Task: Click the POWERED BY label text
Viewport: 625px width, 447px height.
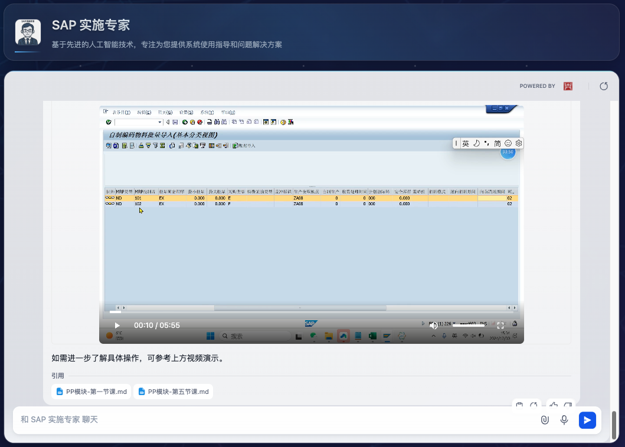Action: click(537, 86)
